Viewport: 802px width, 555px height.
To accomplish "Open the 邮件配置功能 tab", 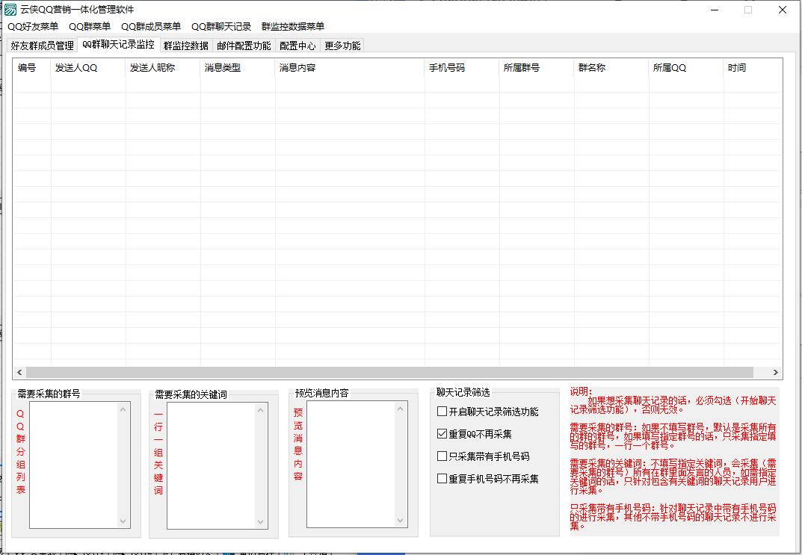I will [244, 46].
